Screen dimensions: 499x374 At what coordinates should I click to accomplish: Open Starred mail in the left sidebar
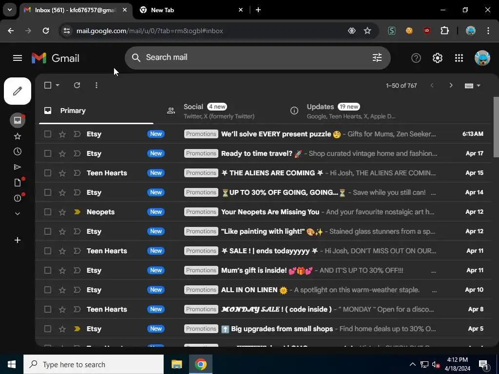pos(18,136)
